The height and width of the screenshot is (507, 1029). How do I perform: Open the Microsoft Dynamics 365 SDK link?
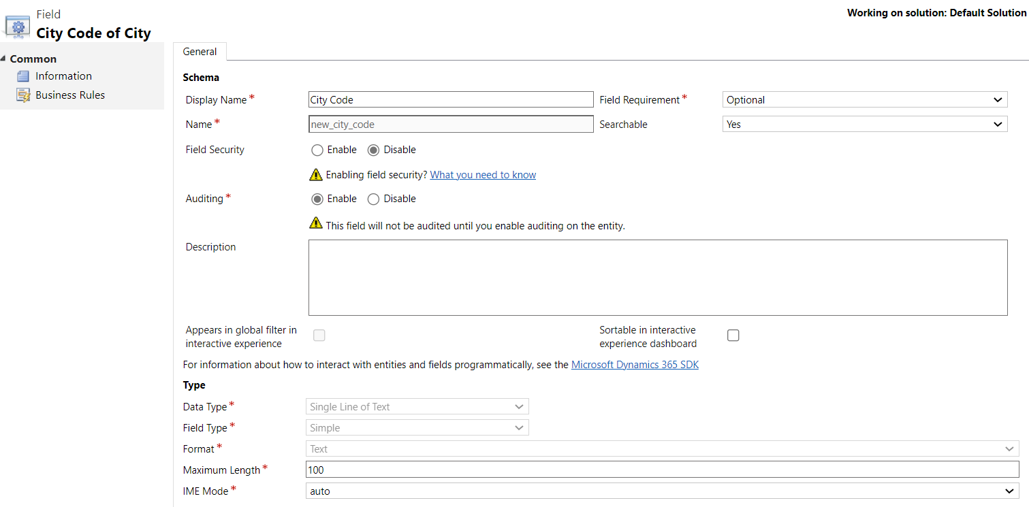[635, 365]
